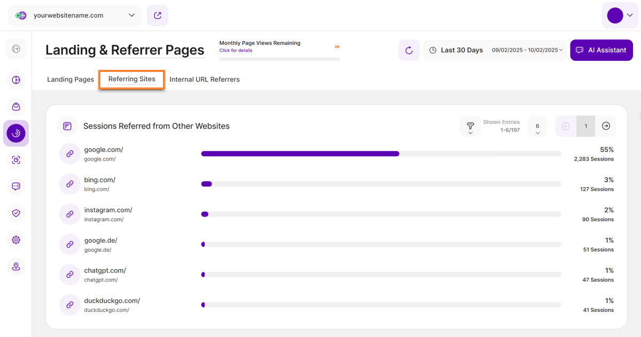
Task: Click link icon beside chatgpt.com
Action: tap(69, 275)
